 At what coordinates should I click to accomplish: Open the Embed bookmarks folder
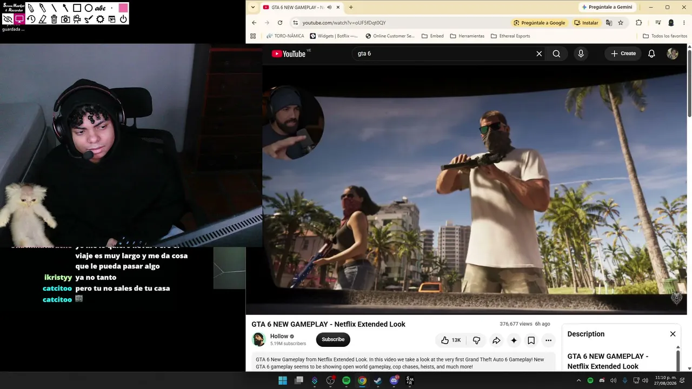pos(432,36)
